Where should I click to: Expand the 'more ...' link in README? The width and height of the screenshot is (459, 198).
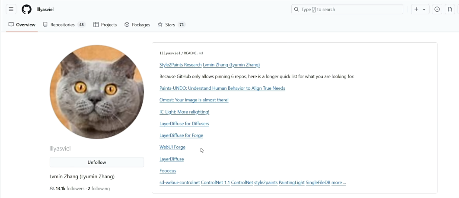tap(338, 182)
